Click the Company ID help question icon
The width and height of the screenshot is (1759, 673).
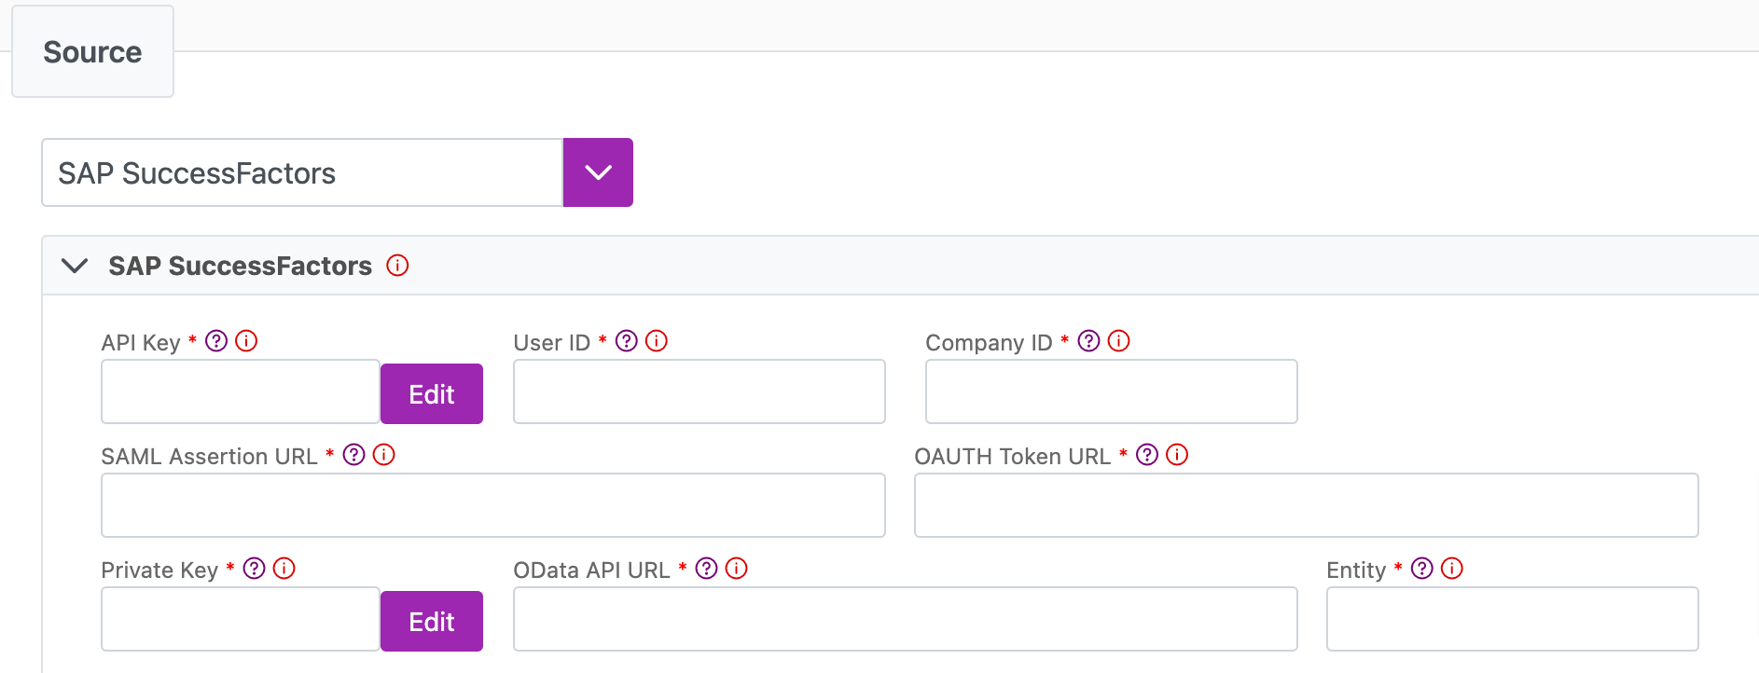[1088, 341]
